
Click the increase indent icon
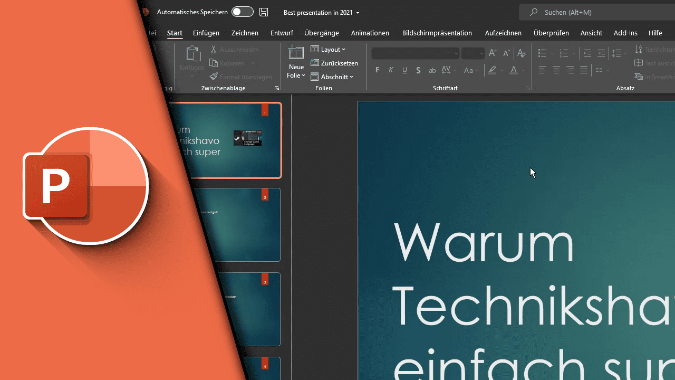point(601,53)
